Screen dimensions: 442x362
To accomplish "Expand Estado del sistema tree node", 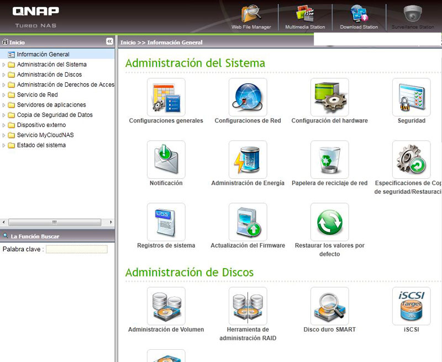I will (x=4, y=146).
